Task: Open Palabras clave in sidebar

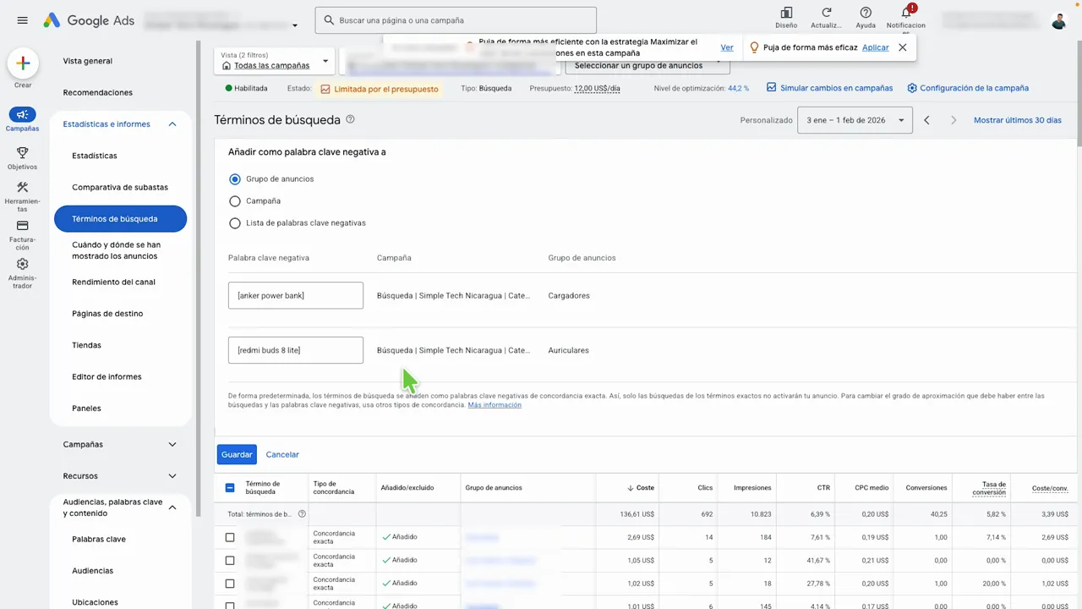Action: pos(99,539)
